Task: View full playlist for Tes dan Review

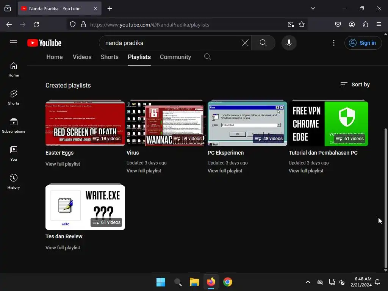Action: (63, 247)
